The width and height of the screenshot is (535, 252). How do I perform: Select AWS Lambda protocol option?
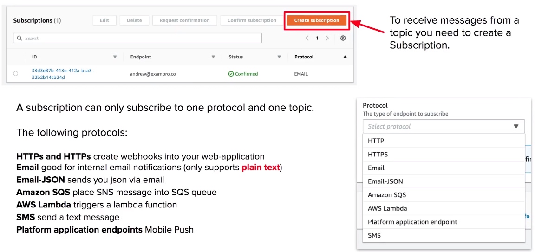click(x=444, y=208)
